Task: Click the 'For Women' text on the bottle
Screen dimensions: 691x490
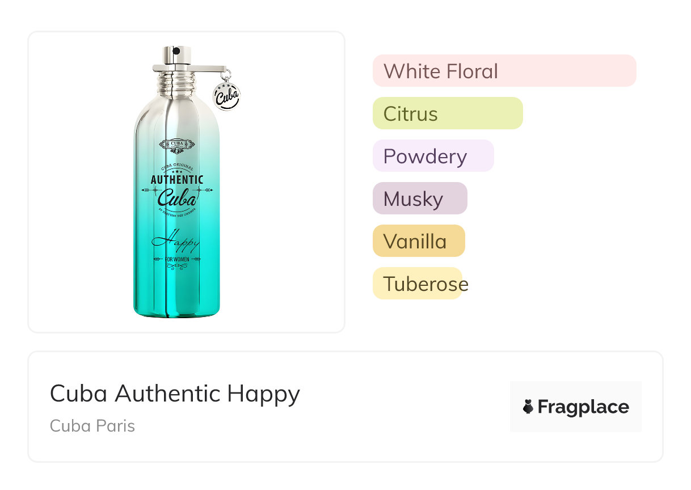Action: [177, 260]
